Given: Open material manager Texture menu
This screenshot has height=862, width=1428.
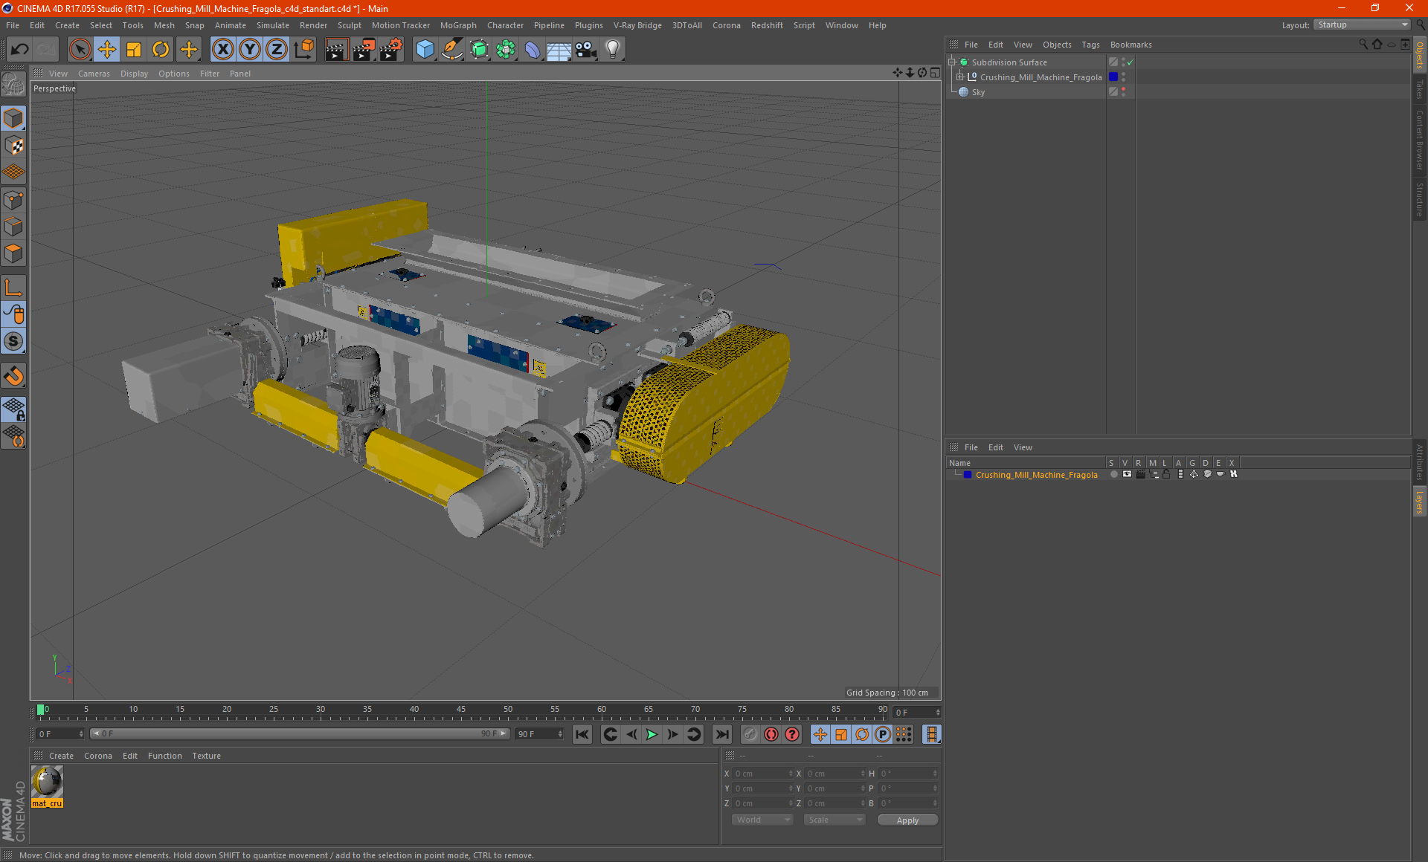Looking at the screenshot, I should point(206,756).
